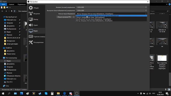Choose the Бикубический 16 samples filter option
Screen dimensions: 171x96
(111, 19)
